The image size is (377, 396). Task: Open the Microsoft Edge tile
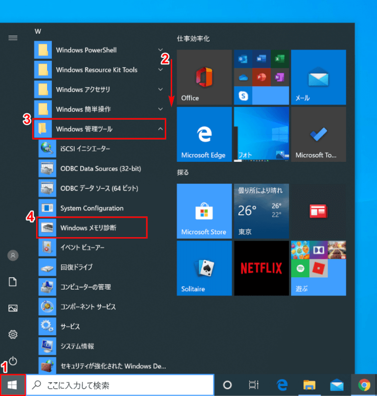[x=204, y=134]
